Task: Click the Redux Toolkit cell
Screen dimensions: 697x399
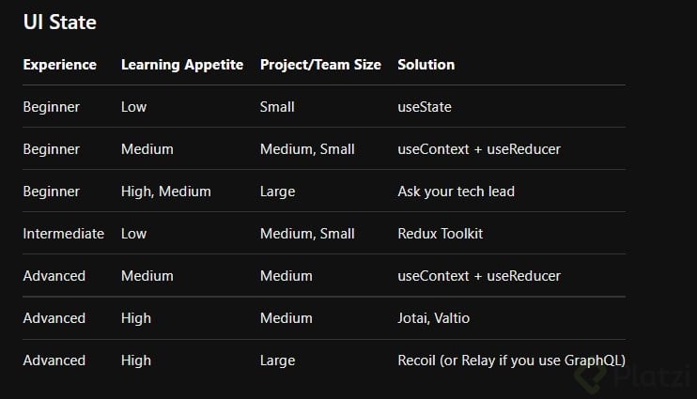Action: (440, 234)
